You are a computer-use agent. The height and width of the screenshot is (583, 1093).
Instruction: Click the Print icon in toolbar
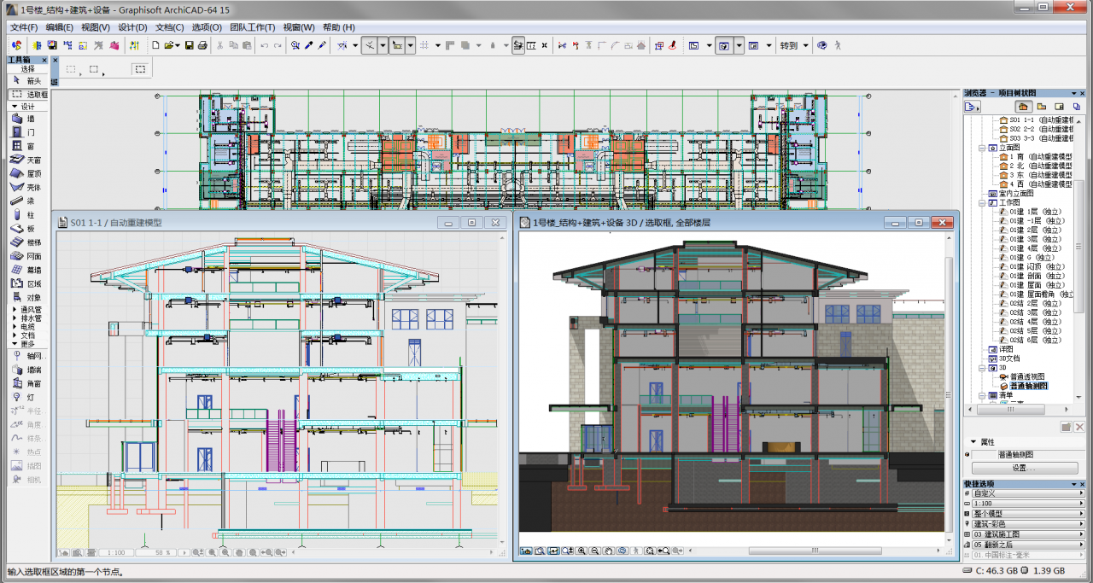tap(202, 45)
